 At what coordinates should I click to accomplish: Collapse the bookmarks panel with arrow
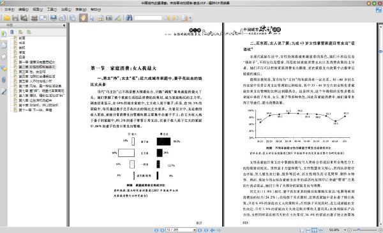pos(64,25)
